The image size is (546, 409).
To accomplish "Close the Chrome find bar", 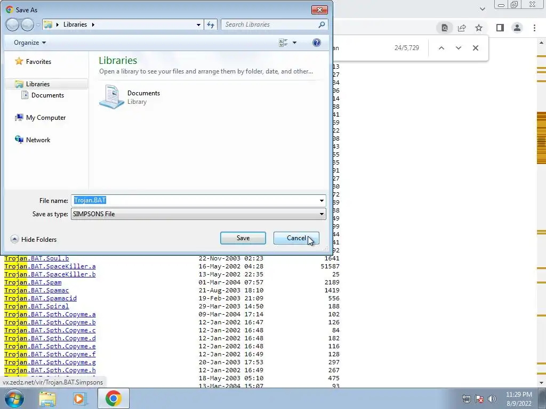I will [475, 48].
